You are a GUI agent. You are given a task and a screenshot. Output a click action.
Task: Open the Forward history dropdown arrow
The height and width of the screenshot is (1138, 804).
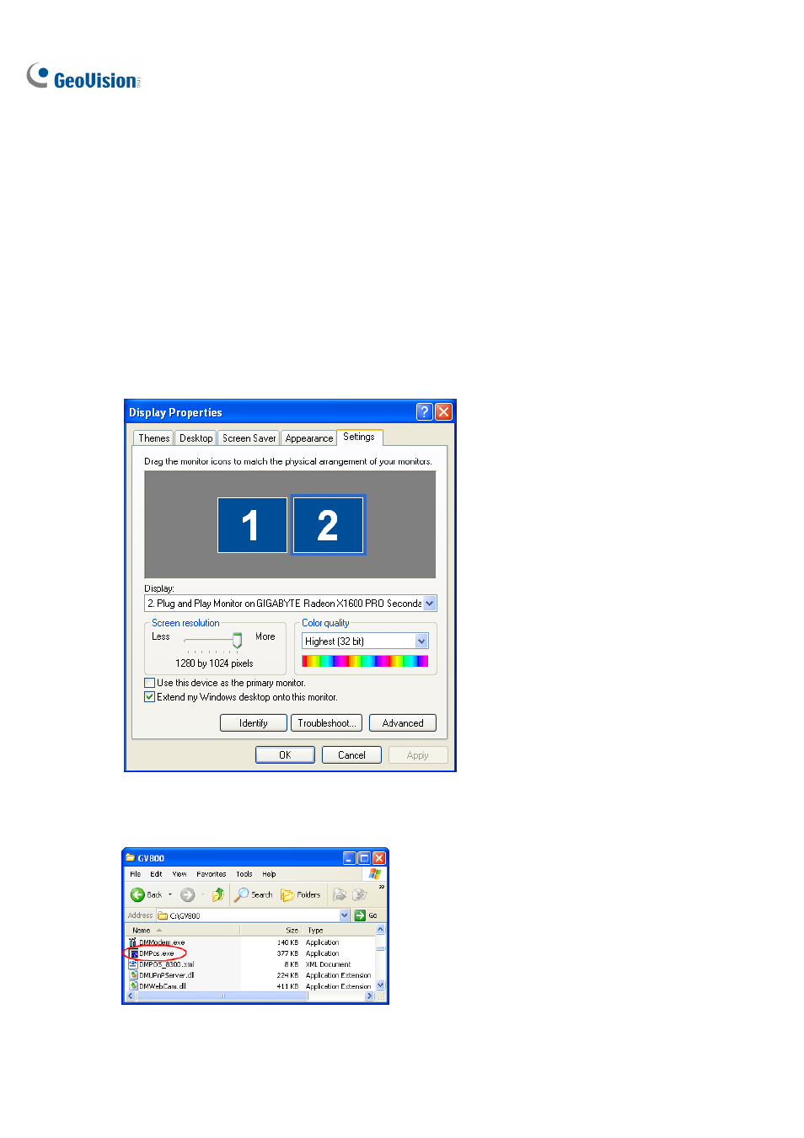click(202, 894)
